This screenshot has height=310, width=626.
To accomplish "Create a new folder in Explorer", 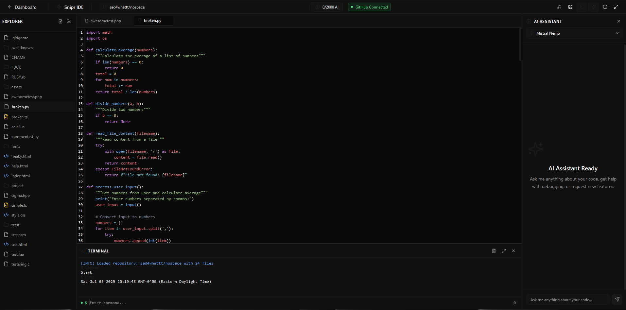I will click(x=69, y=21).
